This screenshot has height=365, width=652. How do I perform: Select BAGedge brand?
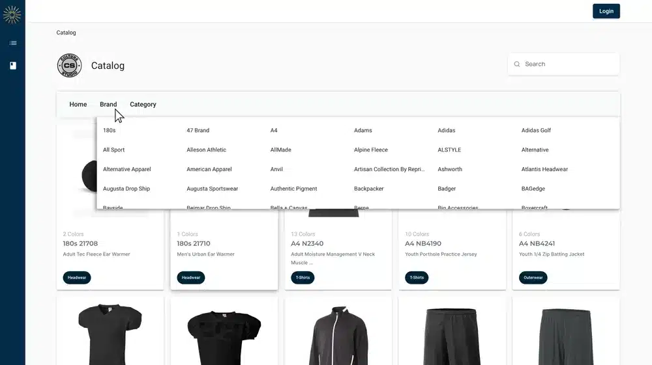point(533,189)
